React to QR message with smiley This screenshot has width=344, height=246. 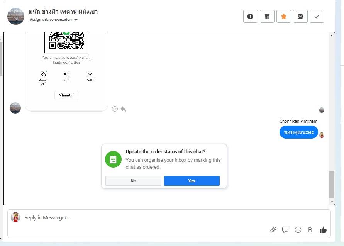[x=115, y=109]
